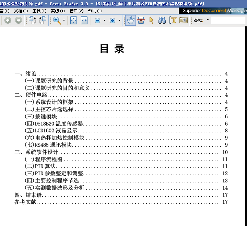Open dropdown next to Zoom In plus button
Viewport: 247px width, 226px height.
(119, 20)
